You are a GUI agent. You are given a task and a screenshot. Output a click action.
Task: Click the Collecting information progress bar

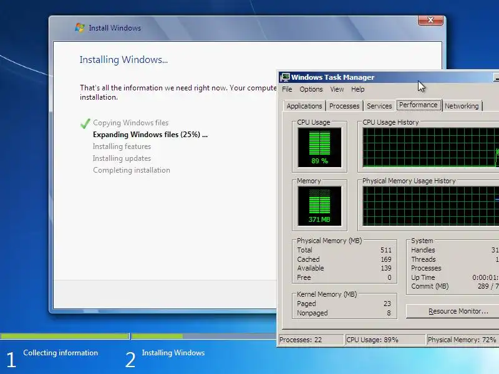pos(65,336)
